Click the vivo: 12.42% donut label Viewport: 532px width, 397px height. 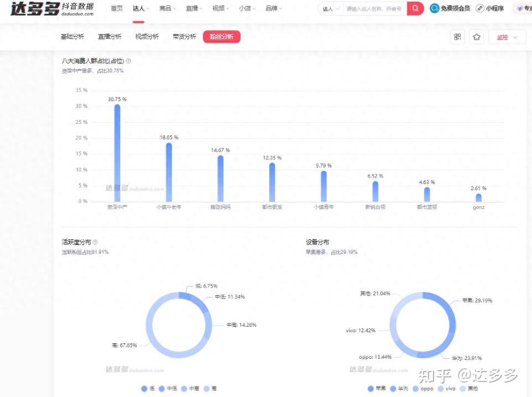[x=361, y=331]
